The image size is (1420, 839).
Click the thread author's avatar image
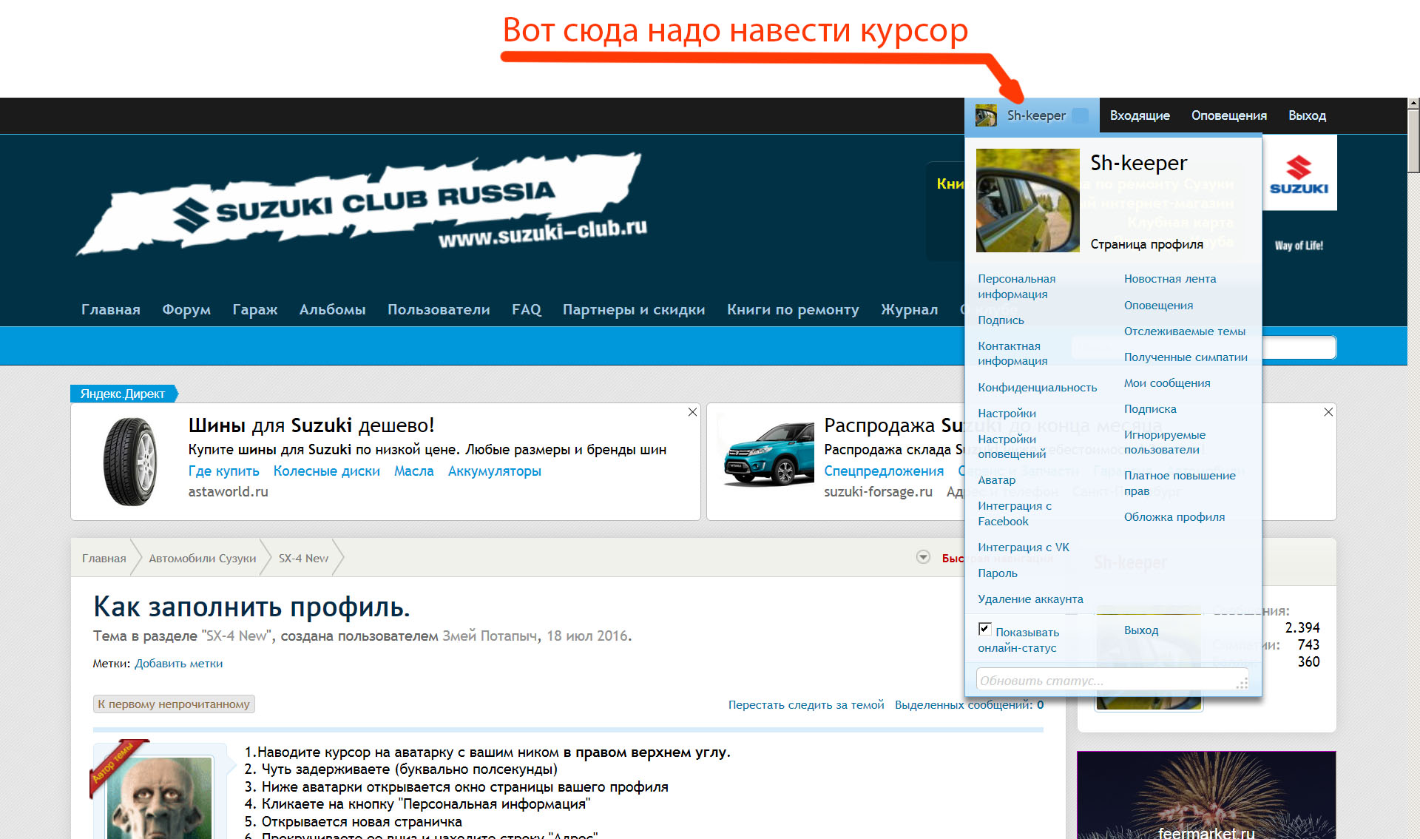[159, 798]
